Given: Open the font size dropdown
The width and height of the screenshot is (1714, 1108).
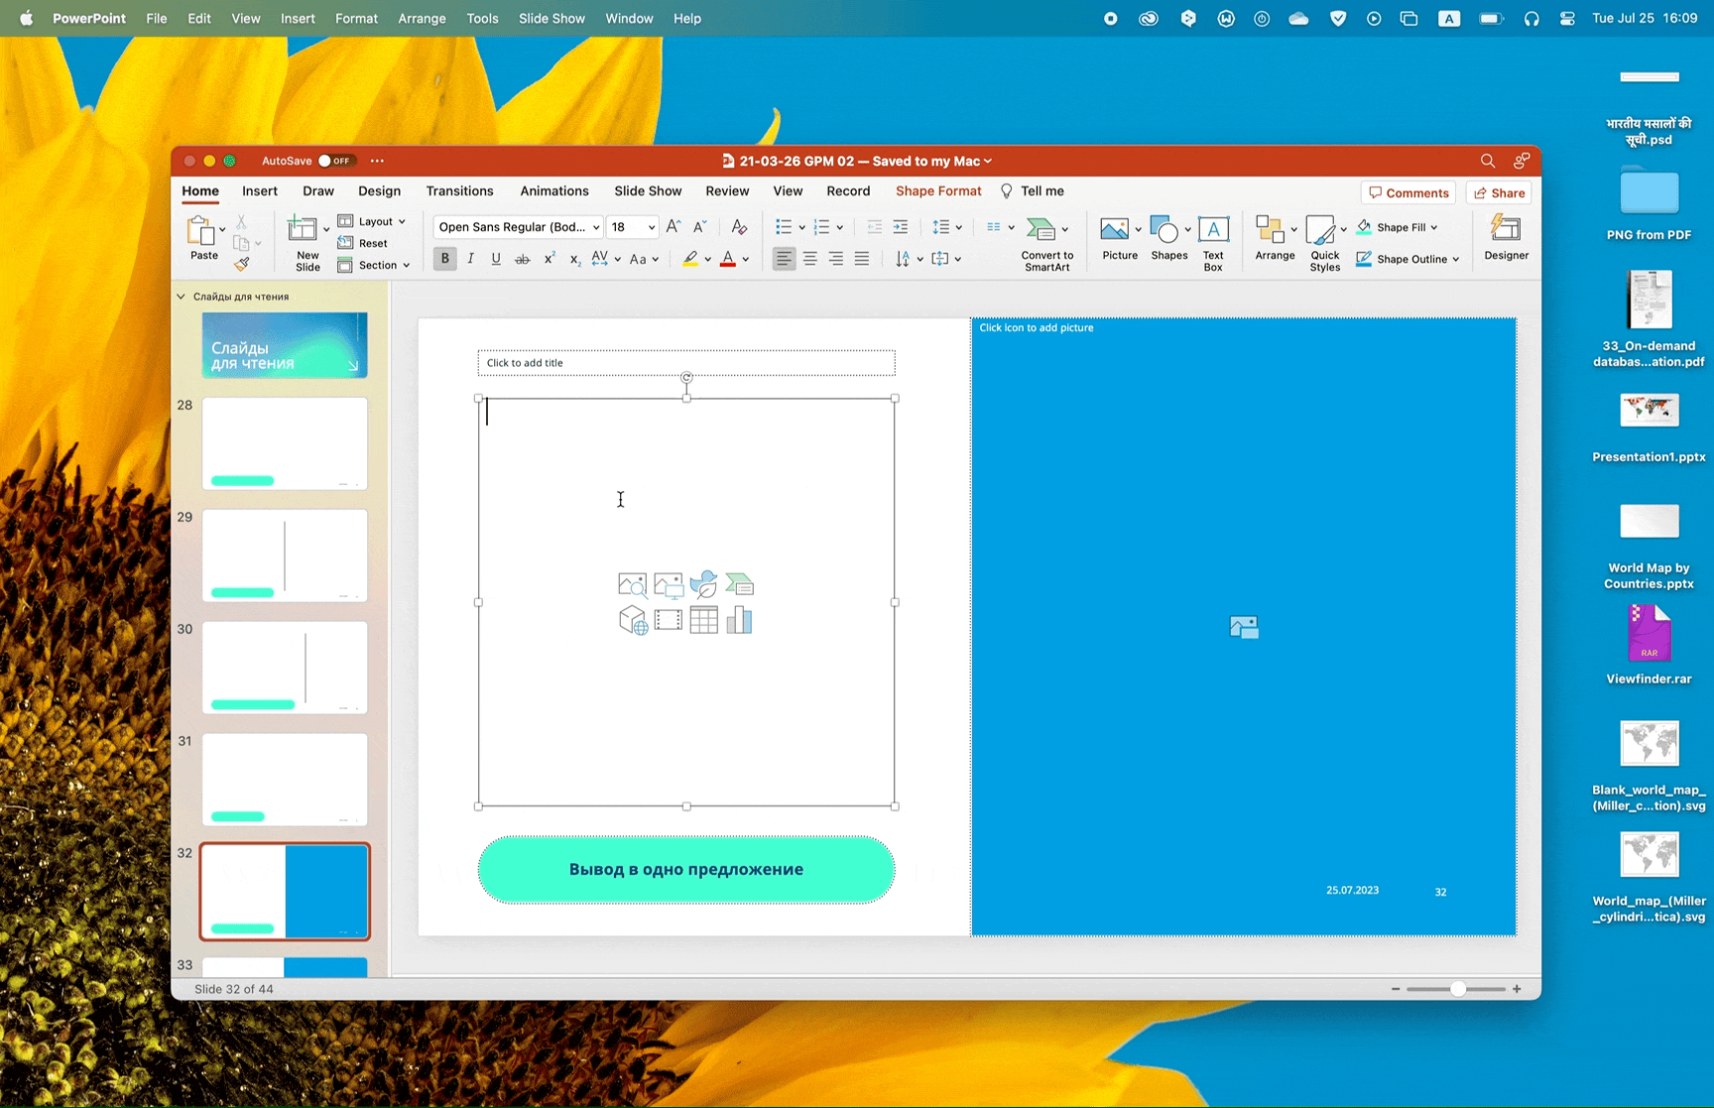Looking at the screenshot, I should [651, 227].
